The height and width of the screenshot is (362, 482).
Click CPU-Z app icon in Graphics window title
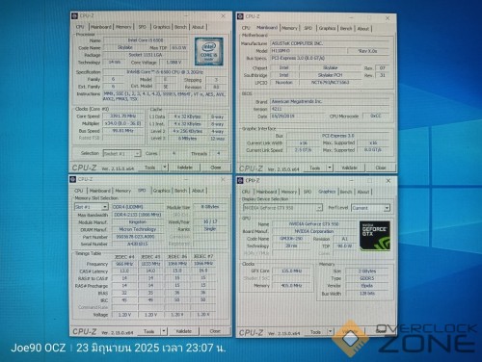click(x=240, y=181)
